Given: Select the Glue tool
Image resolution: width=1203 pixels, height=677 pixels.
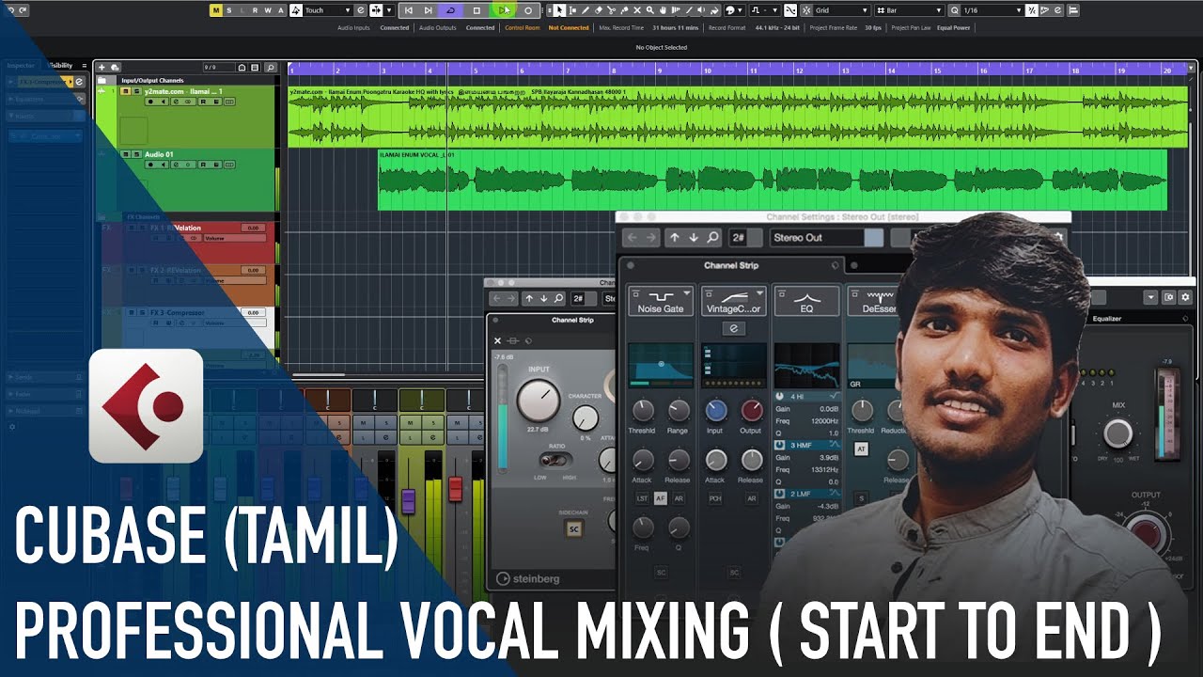Looking at the screenshot, I should tap(625, 10).
